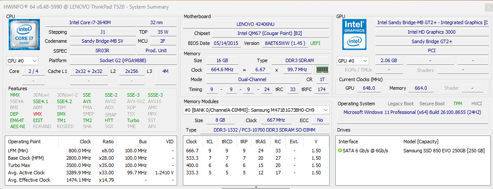The height and width of the screenshot is (189, 493).
Task: Expand the memory module selection dropdown
Action: pyautogui.click(x=256, y=110)
